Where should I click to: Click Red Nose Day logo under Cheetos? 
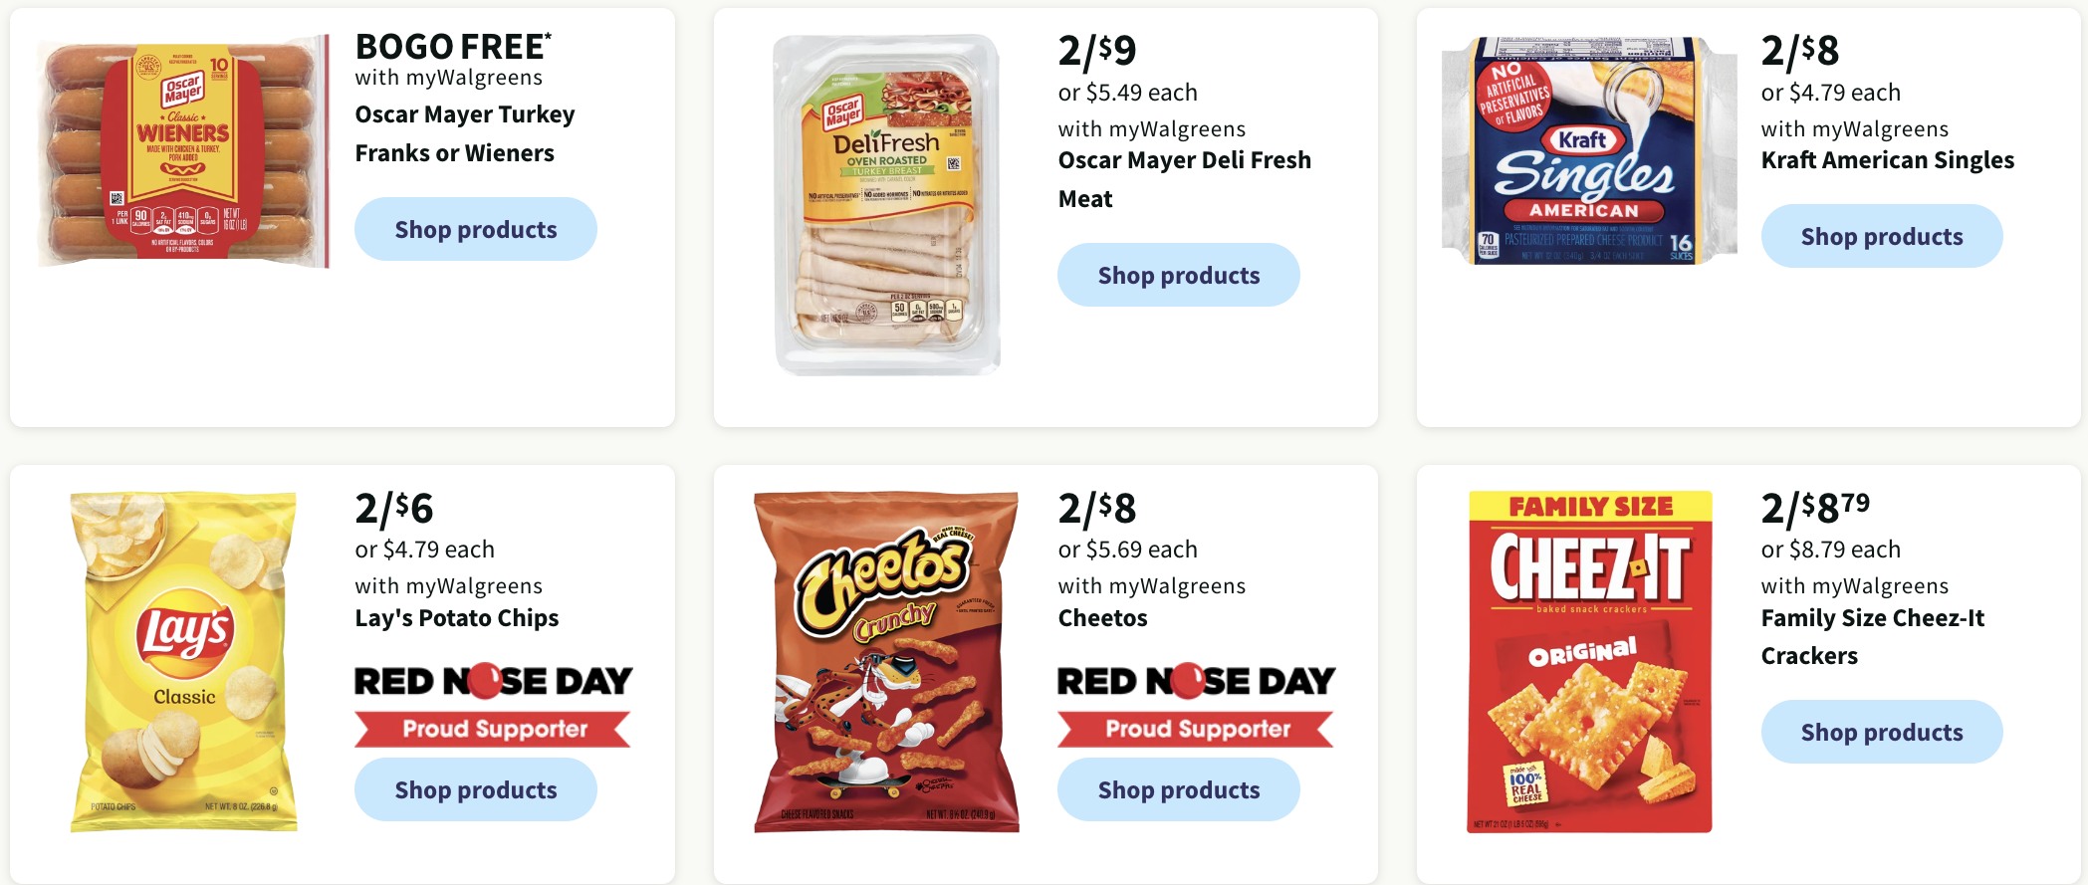coord(1197,681)
